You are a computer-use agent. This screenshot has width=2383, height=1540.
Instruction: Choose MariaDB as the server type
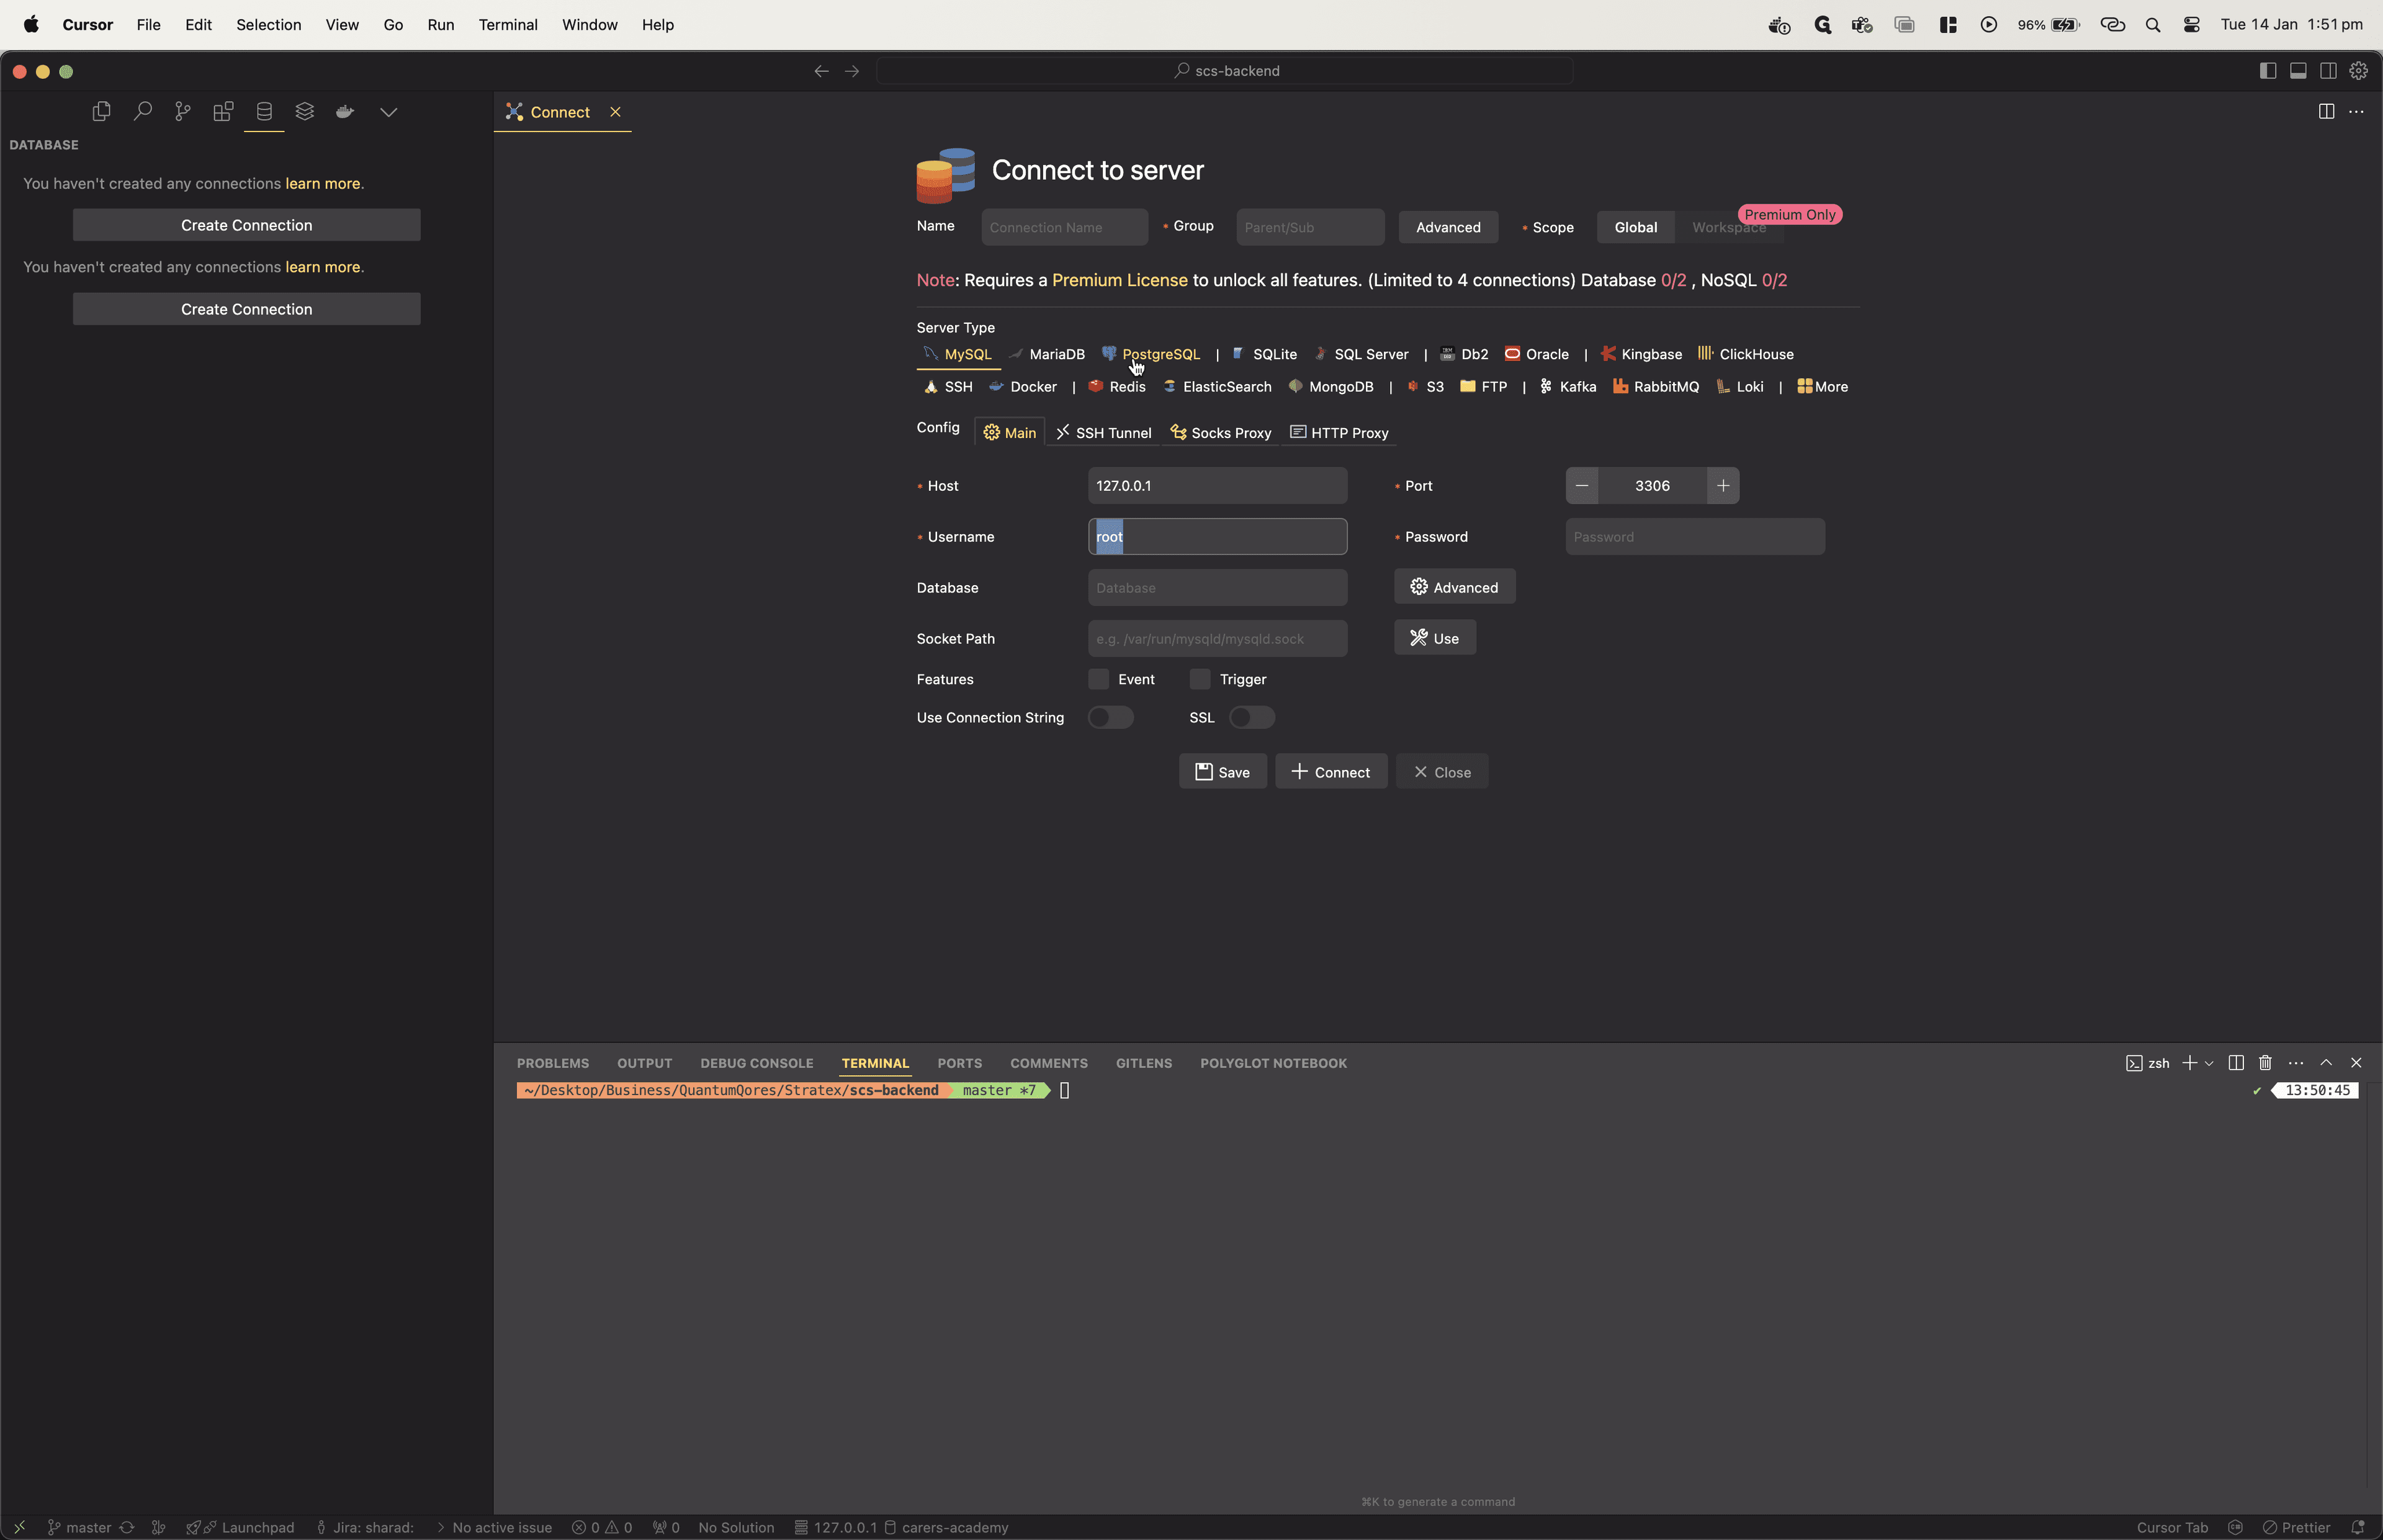[x=1047, y=354]
